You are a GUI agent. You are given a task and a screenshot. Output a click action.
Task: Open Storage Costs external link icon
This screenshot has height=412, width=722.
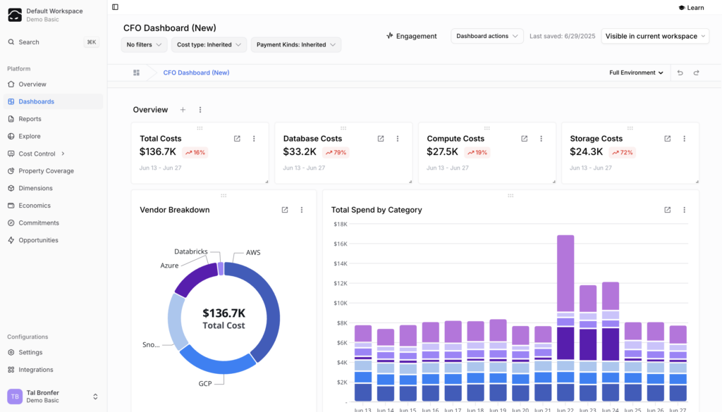point(667,139)
